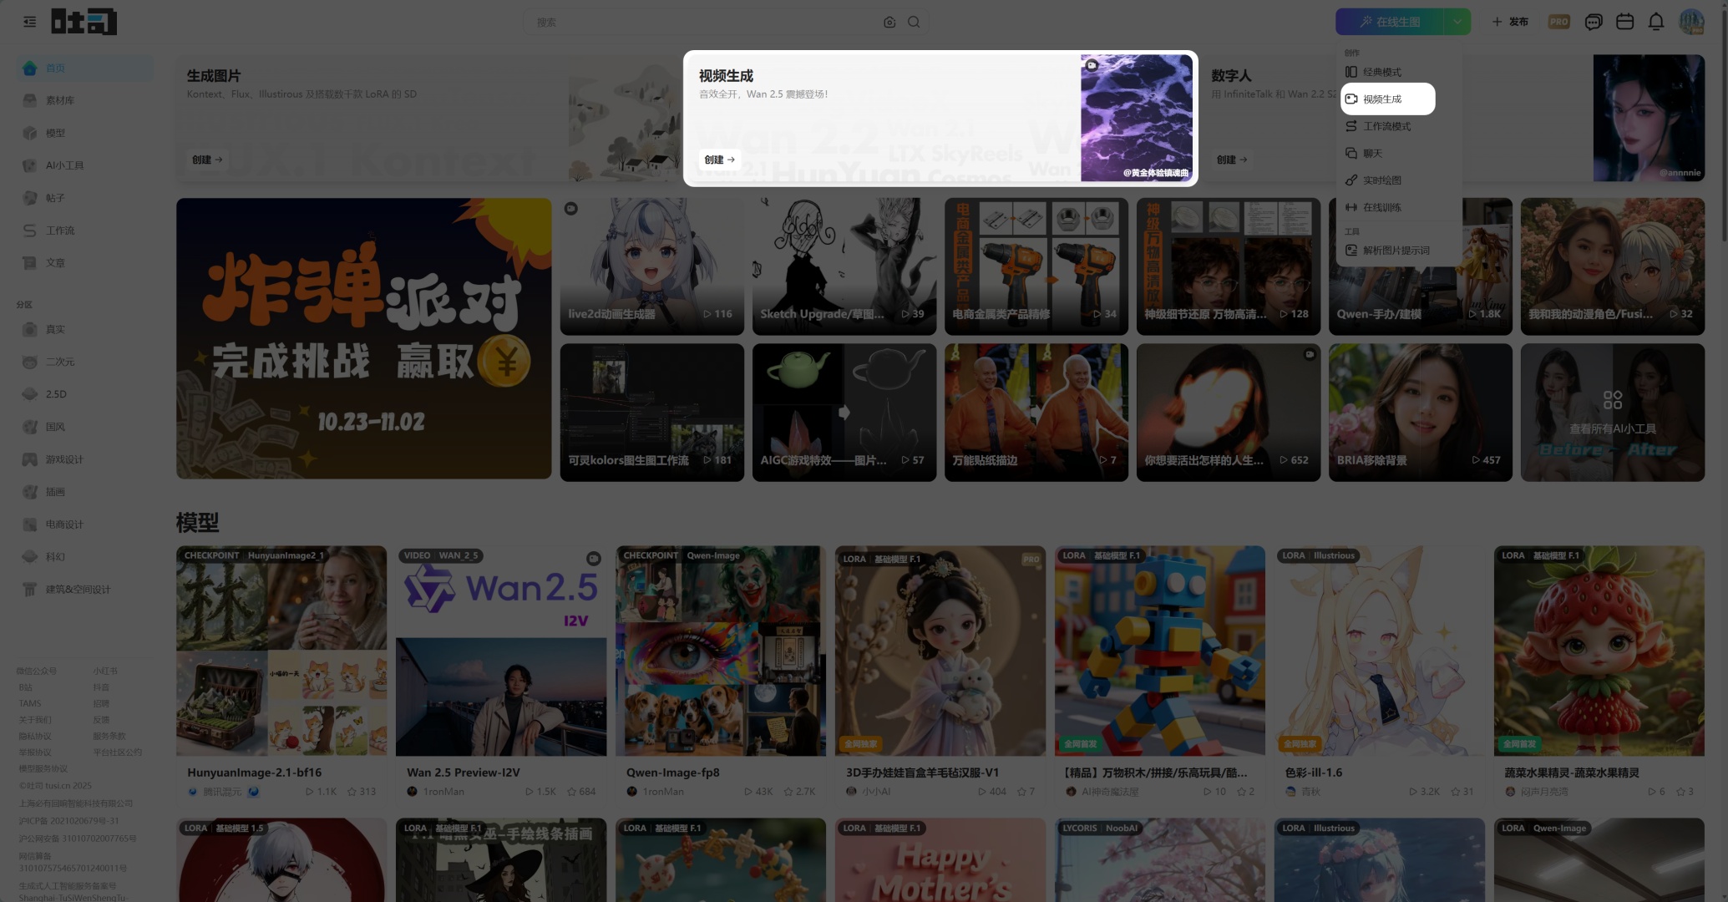The width and height of the screenshot is (1728, 902).
Task: Collapse the sidebar with the hamburger icon
Action: 30,22
